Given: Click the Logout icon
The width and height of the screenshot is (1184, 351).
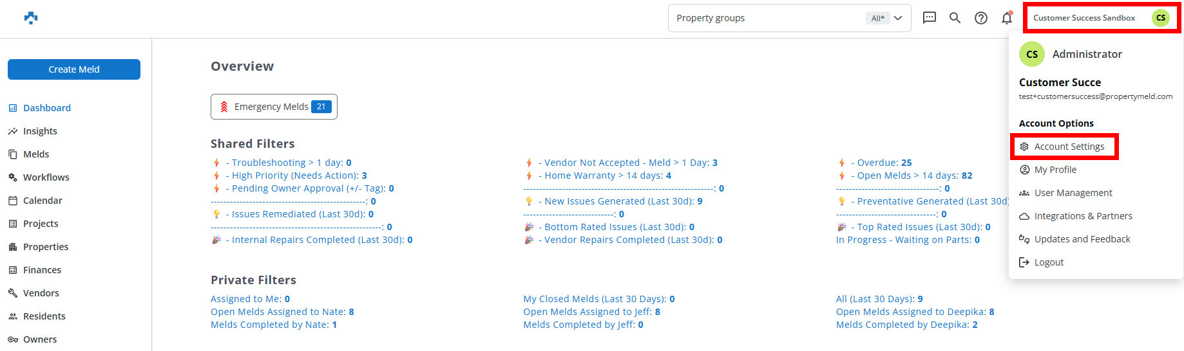Looking at the screenshot, I should pyautogui.click(x=1024, y=262).
